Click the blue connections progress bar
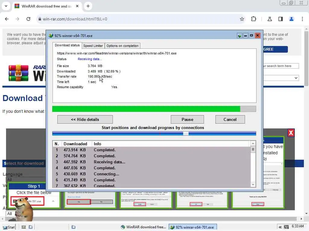The height and width of the screenshot is (231, 309). [154, 134]
